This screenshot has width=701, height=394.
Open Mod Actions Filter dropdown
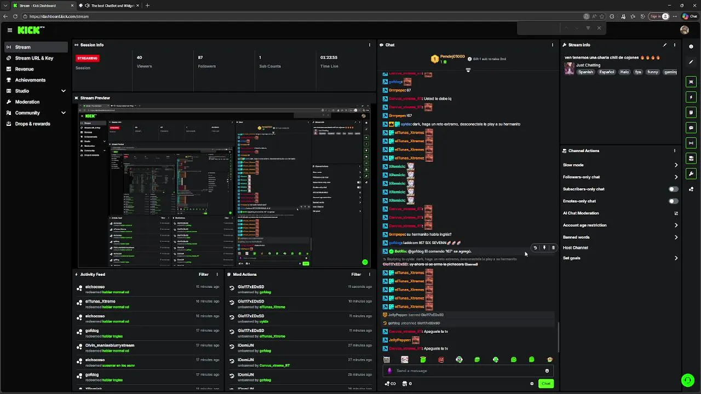[x=356, y=274]
